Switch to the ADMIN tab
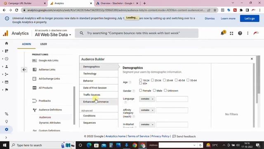This screenshot has width=264, height=149. pyautogui.click(x=26, y=44)
